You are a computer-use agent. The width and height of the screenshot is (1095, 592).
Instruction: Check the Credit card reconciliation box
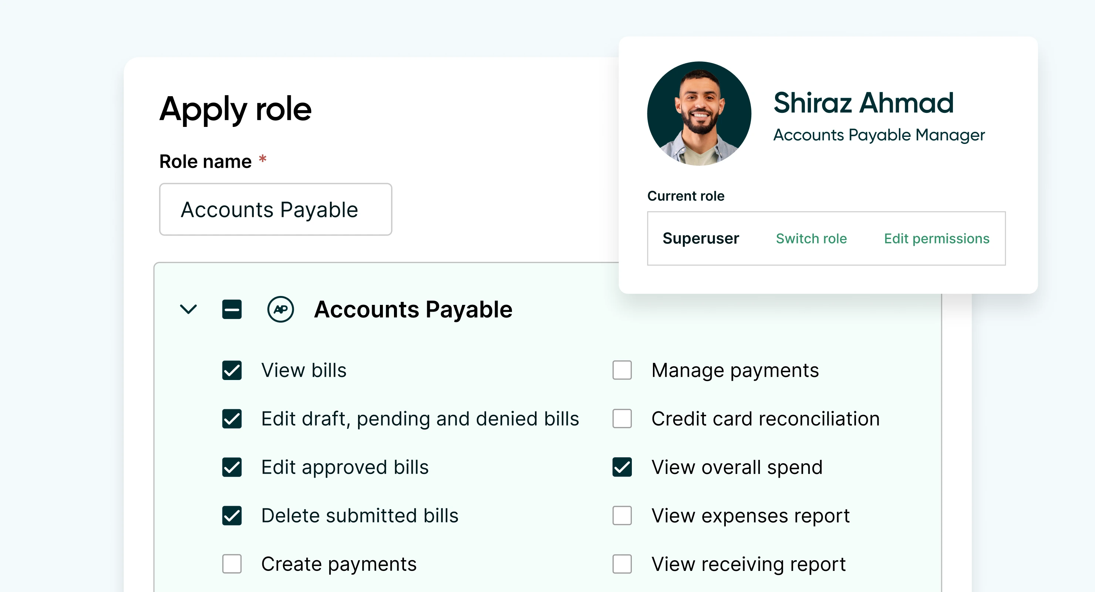pos(622,418)
